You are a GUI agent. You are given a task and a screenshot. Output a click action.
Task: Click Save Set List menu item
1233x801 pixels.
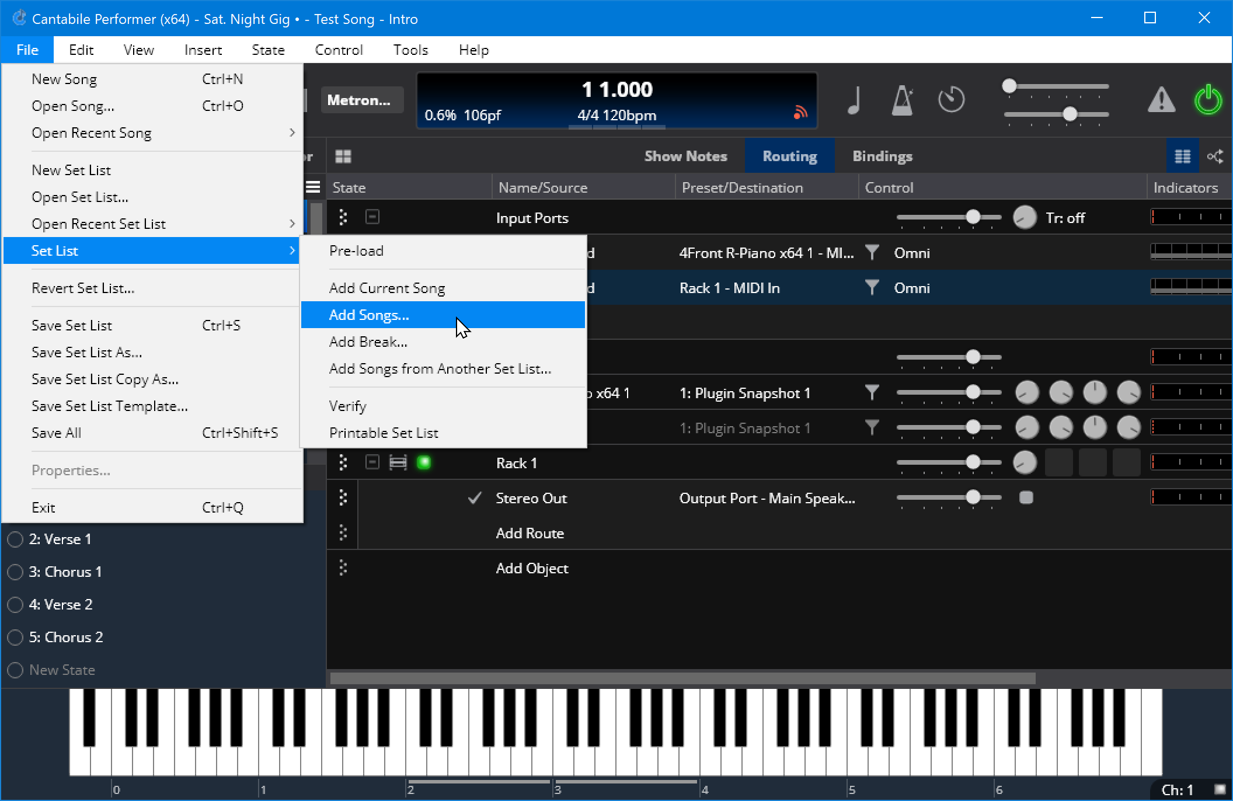coord(72,325)
